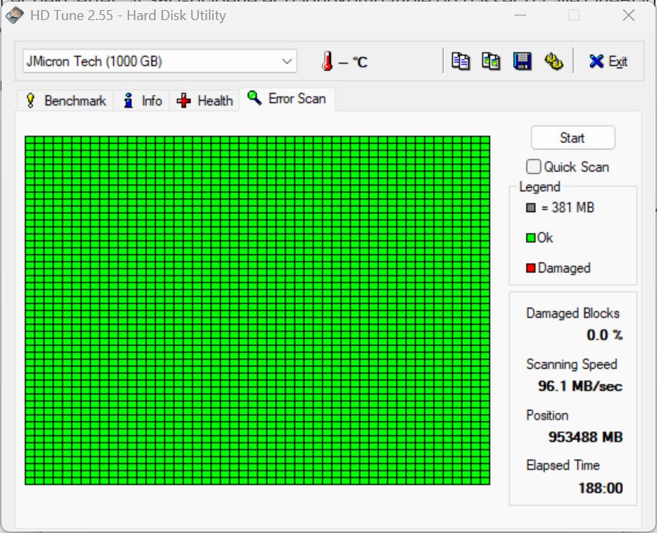Open options with the yellow tools icon
This screenshot has height=533, width=657.
point(553,61)
